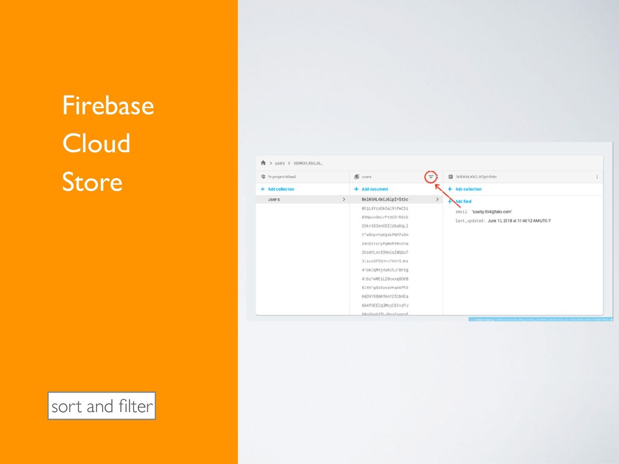The height and width of the screenshot is (464, 619).
Task: Open the document three-dot options menu
Action: 597,177
